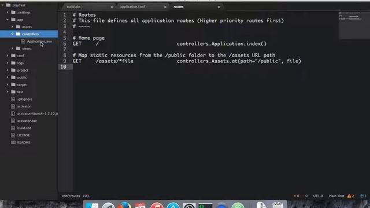
Task: Click line number 6 in the gutter
Action: coord(65,44)
